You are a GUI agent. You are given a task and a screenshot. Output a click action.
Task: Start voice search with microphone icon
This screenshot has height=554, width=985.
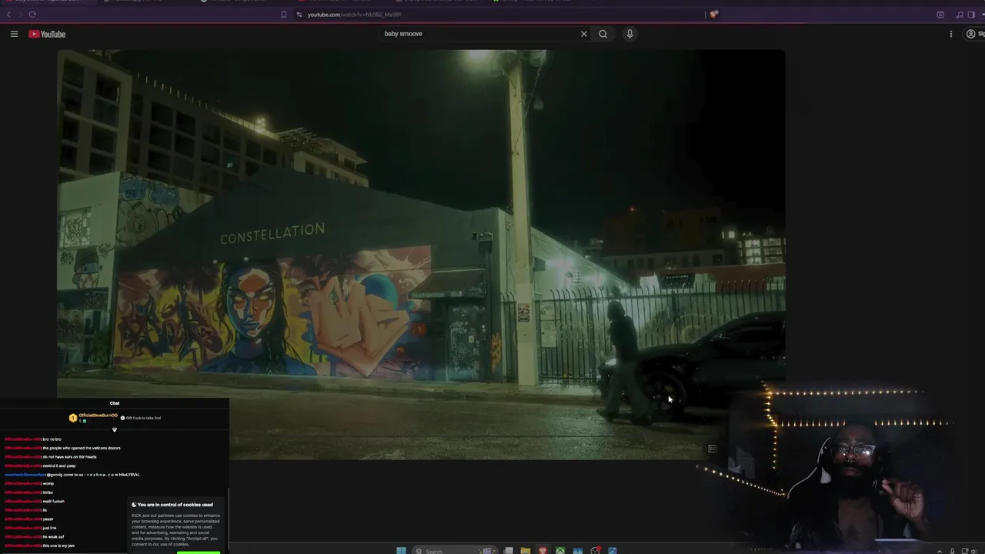pyautogui.click(x=629, y=34)
